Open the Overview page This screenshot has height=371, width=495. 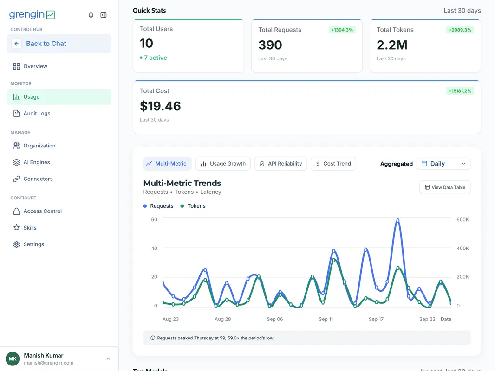click(59, 66)
